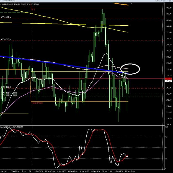173x173 pixels.
Task: Select the R 1 resistance label
Action: point(33,10)
